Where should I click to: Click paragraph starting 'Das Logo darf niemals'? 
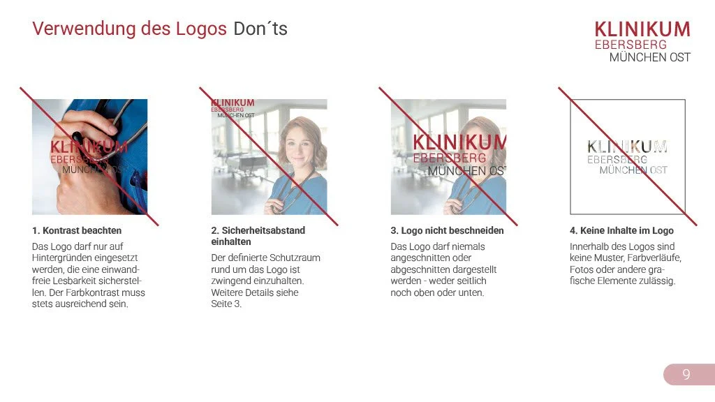coord(443,269)
